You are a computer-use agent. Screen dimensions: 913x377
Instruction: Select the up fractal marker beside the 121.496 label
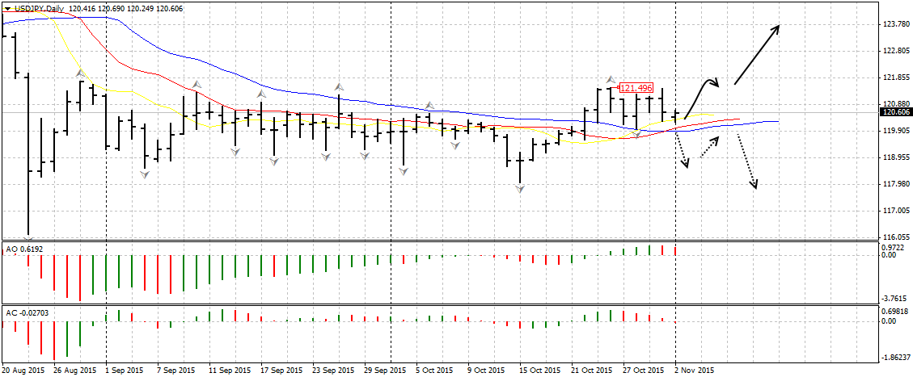(x=611, y=81)
